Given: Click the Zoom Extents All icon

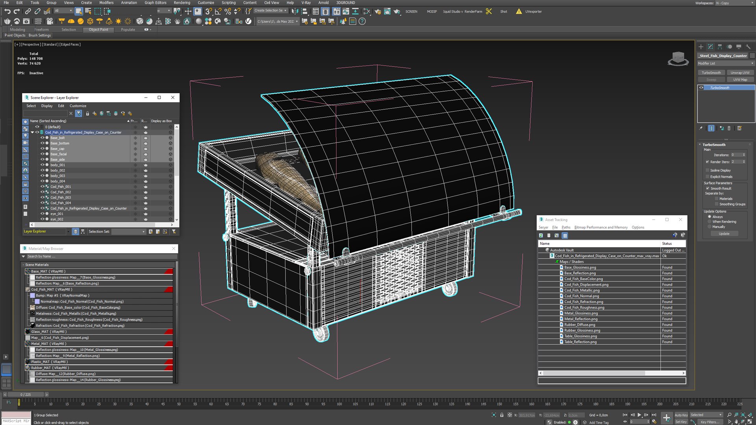Looking at the screenshot, I should pos(750,415).
